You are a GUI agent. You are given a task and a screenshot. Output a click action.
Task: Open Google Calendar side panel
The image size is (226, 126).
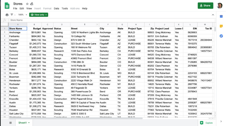click(x=221, y=16)
